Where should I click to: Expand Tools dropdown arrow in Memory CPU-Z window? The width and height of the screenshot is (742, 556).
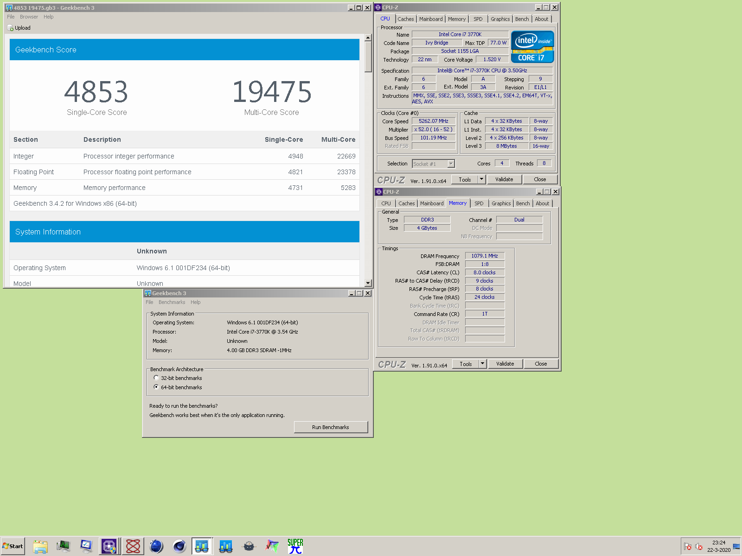pos(482,364)
